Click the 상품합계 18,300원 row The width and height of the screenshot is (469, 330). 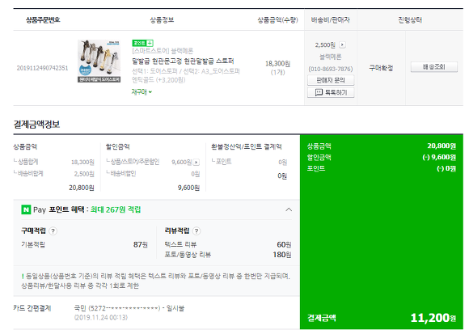point(54,162)
